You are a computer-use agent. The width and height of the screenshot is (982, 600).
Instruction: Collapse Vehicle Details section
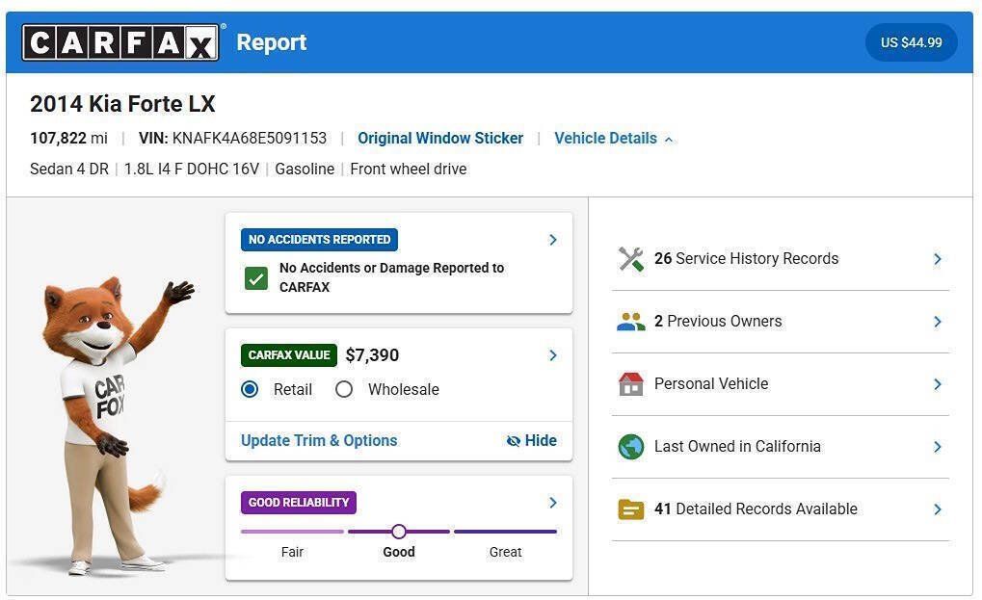pyautogui.click(x=613, y=139)
